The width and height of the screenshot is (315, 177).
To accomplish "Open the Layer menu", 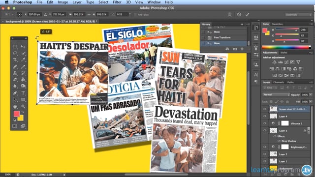I will tap(77, 2).
